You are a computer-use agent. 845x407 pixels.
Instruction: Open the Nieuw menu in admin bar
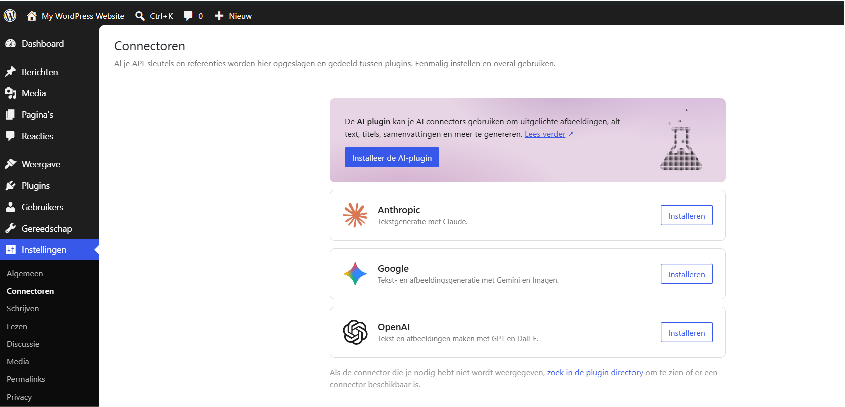240,16
